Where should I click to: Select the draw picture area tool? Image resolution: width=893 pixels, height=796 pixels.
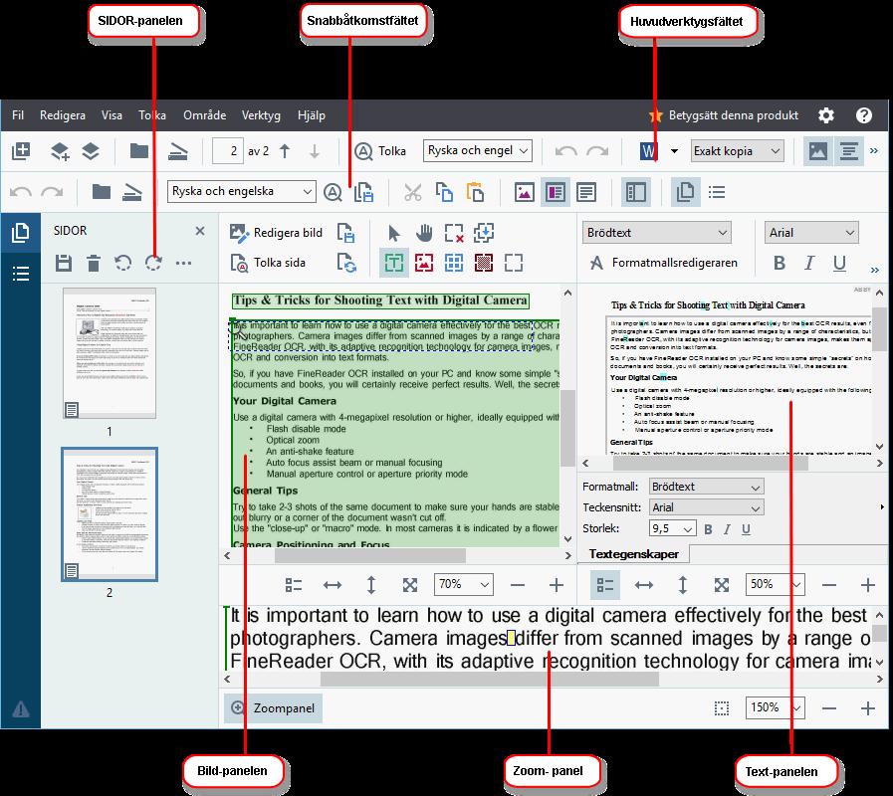pos(424,263)
